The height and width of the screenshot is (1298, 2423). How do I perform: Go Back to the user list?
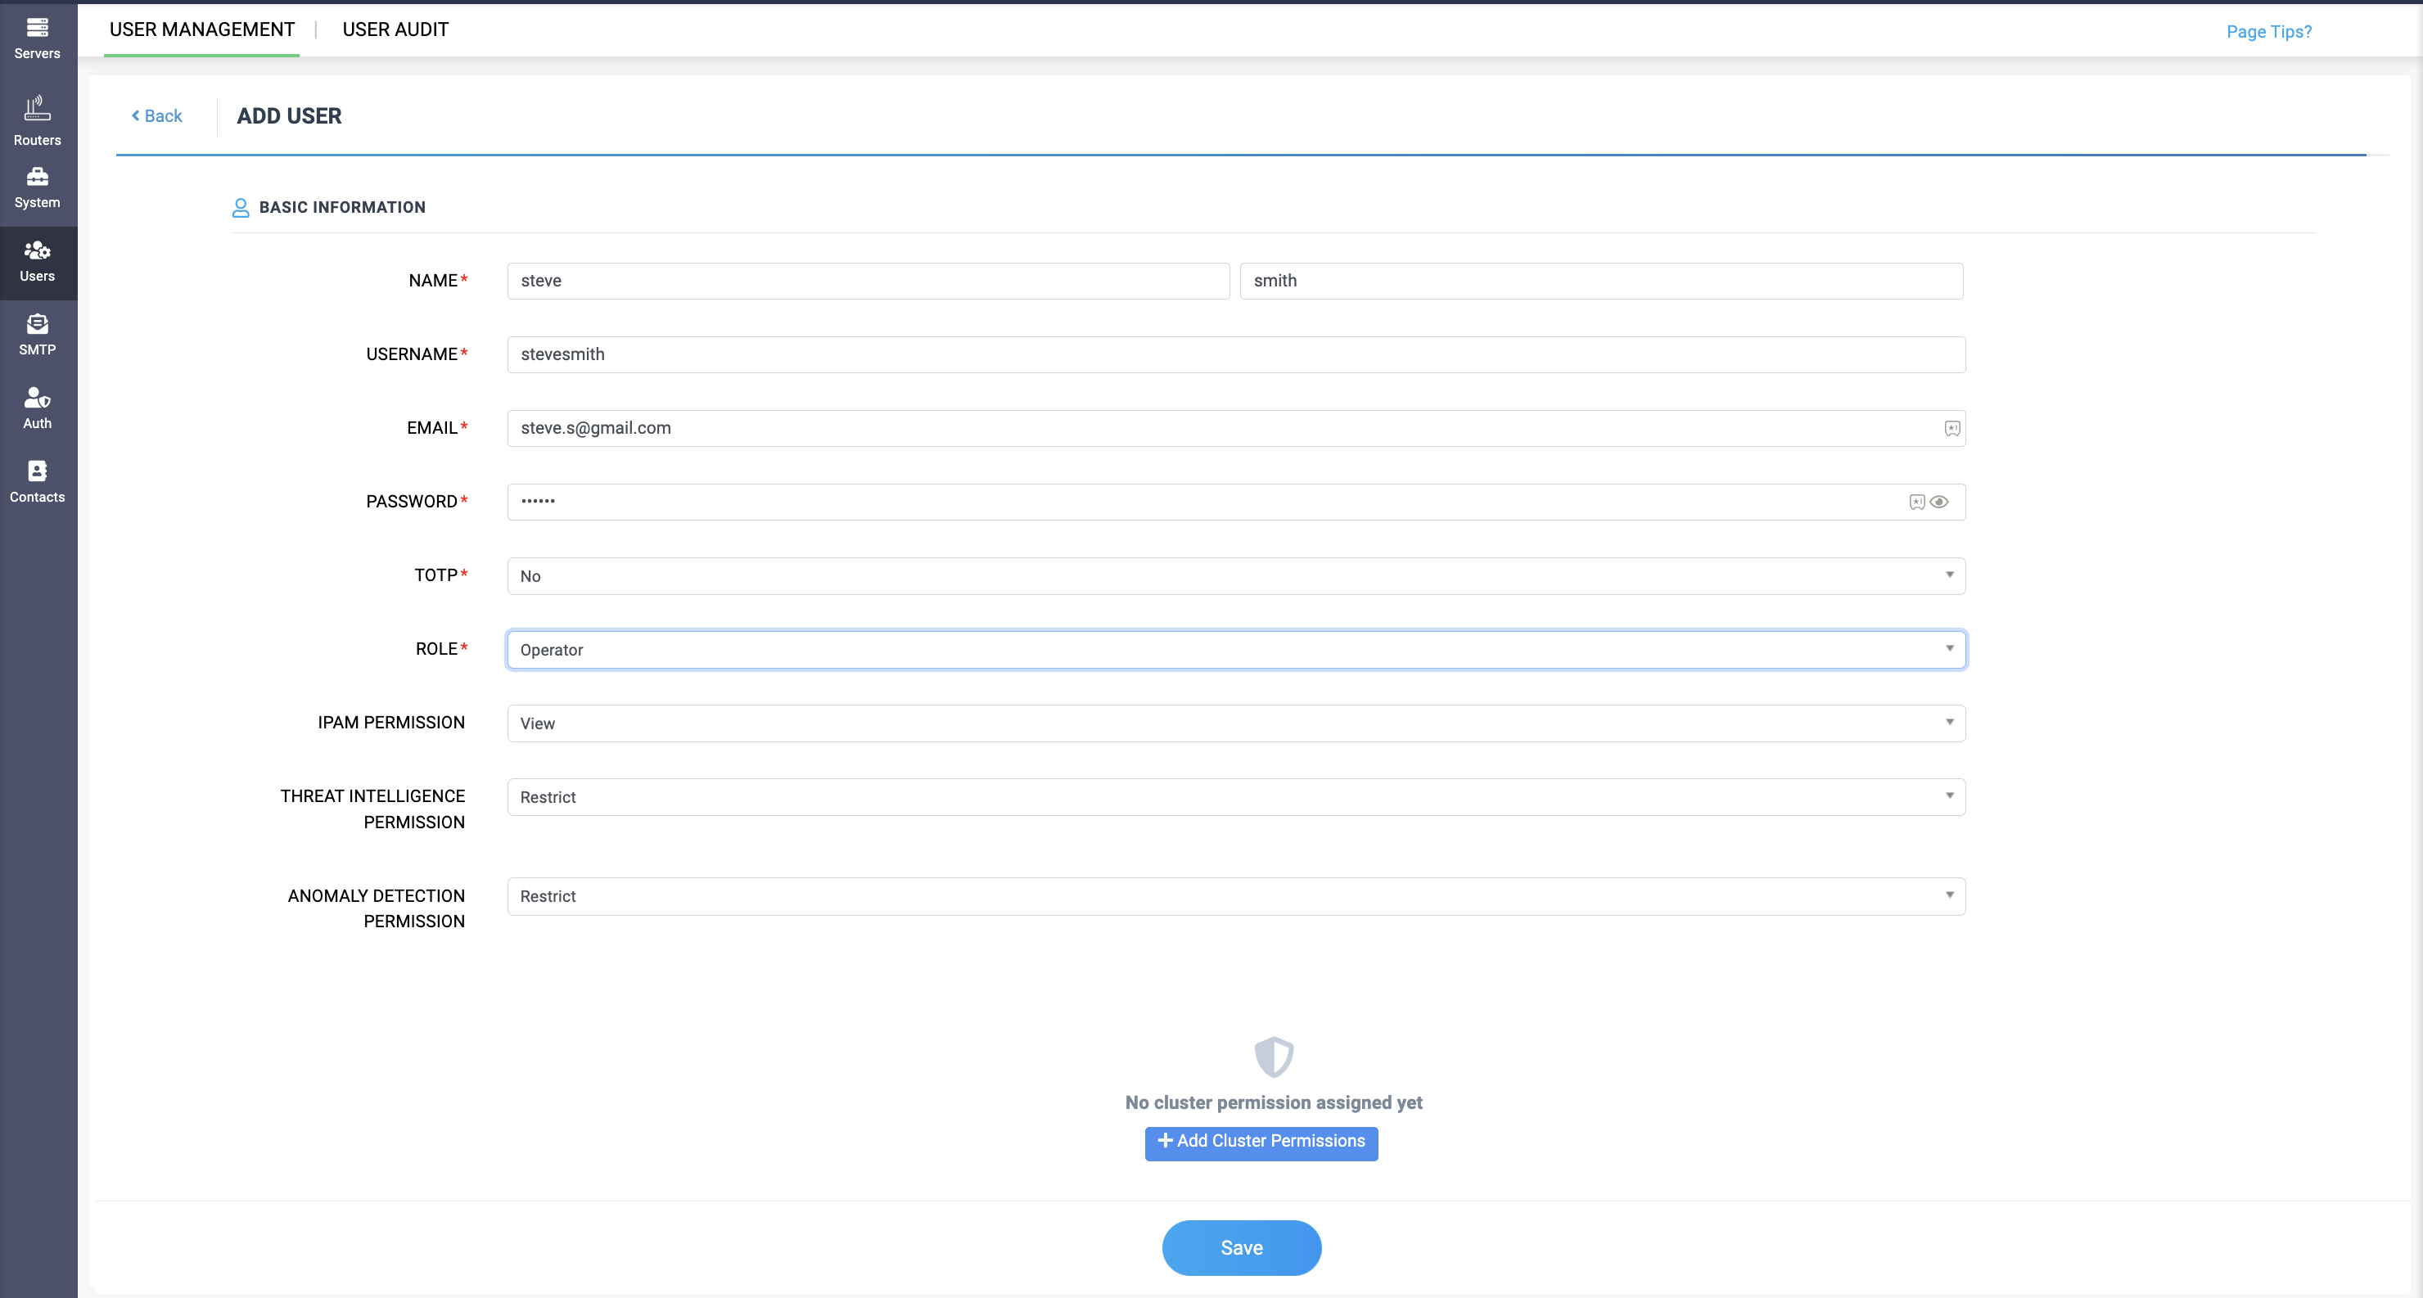coord(156,115)
